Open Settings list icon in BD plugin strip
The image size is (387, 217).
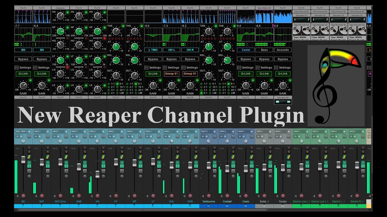[x=17, y=68]
